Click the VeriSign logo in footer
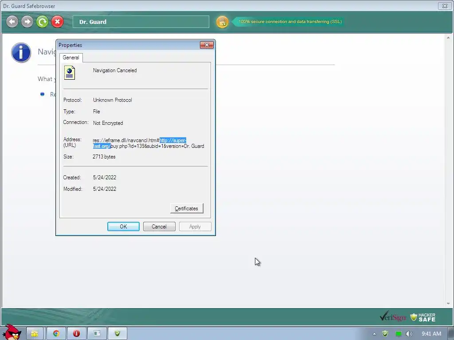The height and width of the screenshot is (340, 454). [x=393, y=317]
